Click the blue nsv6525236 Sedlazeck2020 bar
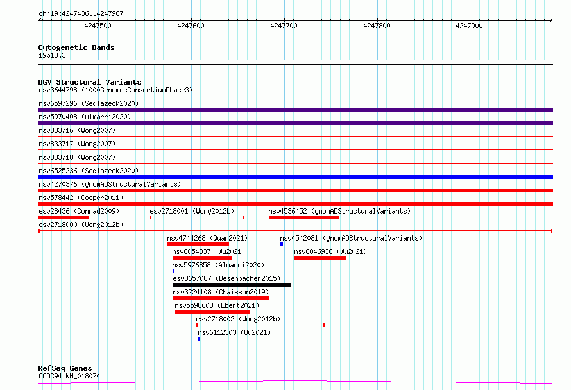 point(295,177)
